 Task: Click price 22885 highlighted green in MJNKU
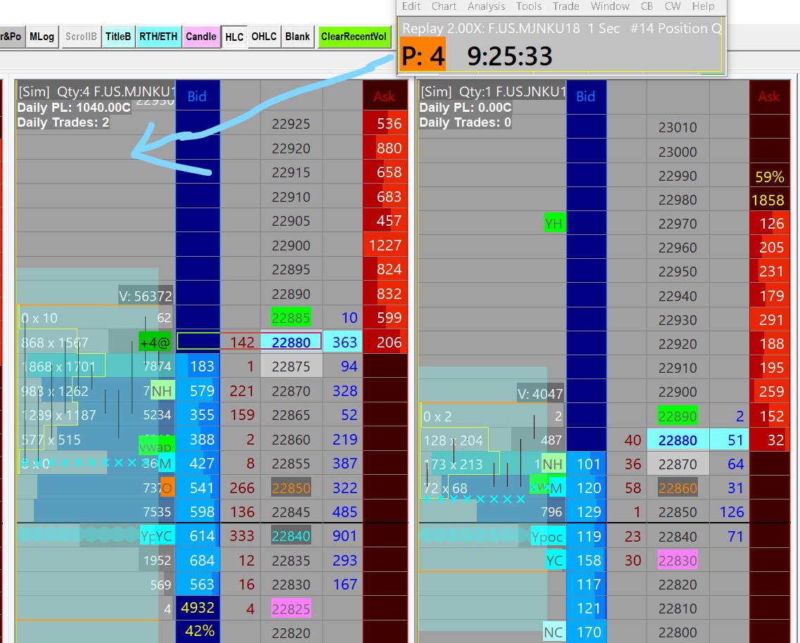(291, 318)
